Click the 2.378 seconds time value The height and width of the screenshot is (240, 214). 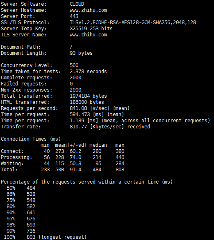88,72
